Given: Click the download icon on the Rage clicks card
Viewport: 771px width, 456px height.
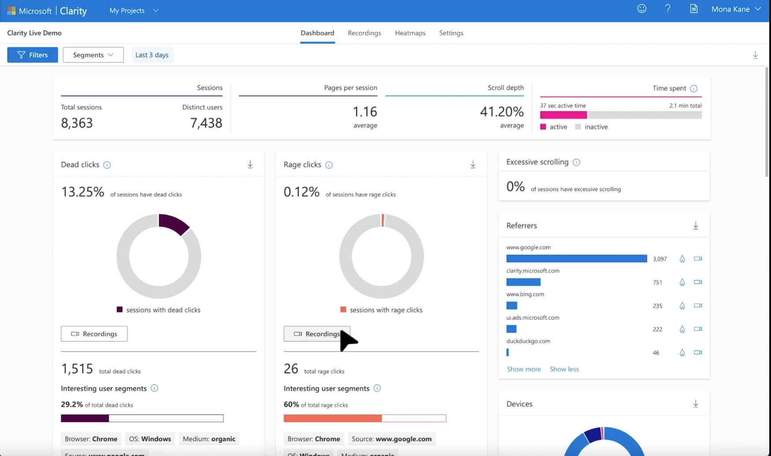Looking at the screenshot, I should point(473,164).
